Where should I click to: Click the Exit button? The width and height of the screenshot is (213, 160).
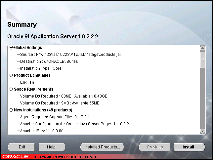tap(21, 147)
